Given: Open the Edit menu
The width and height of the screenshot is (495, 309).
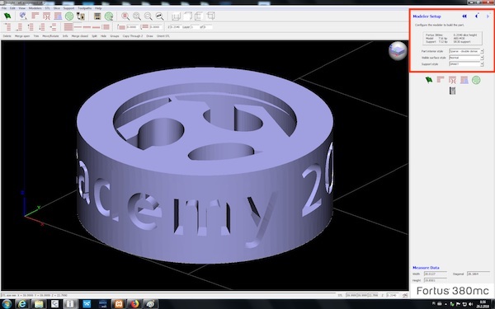Looking at the screenshot, I should 12,8.
